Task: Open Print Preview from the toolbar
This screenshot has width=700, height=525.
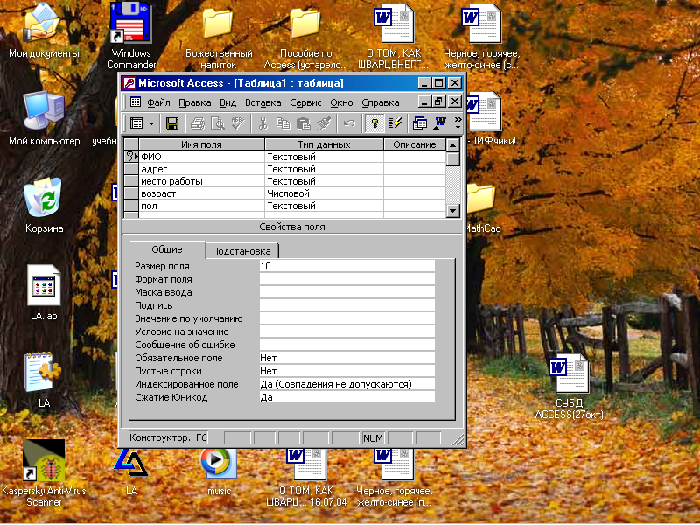Action: click(x=218, y=123)
